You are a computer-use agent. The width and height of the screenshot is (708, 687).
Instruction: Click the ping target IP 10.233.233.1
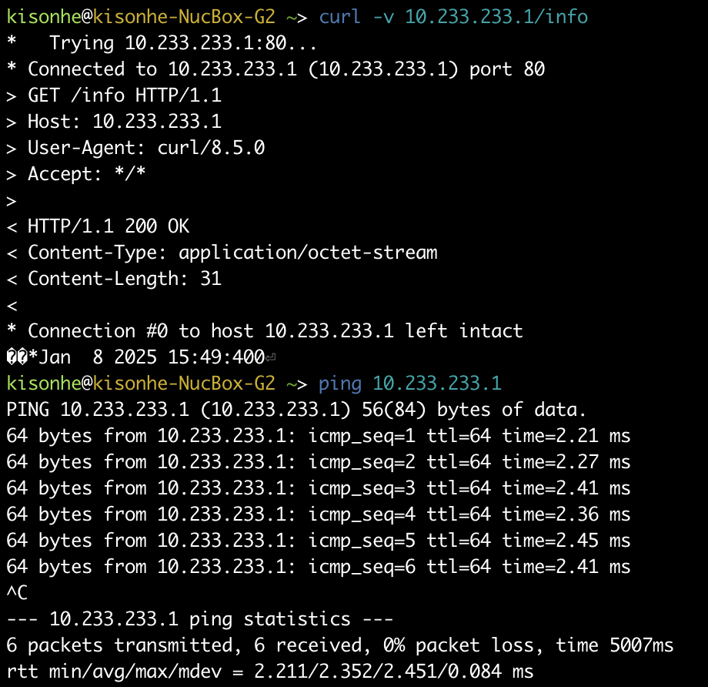(x=436, y=384)
